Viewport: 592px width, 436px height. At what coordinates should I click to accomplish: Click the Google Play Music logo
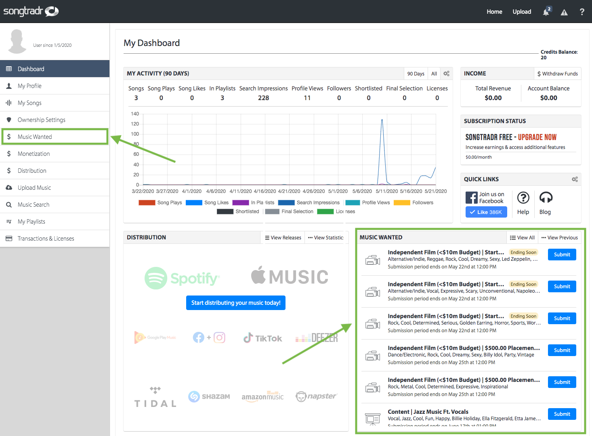point(155,337)
